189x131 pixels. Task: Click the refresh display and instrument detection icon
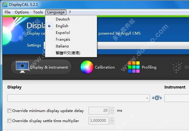(157, 98)
